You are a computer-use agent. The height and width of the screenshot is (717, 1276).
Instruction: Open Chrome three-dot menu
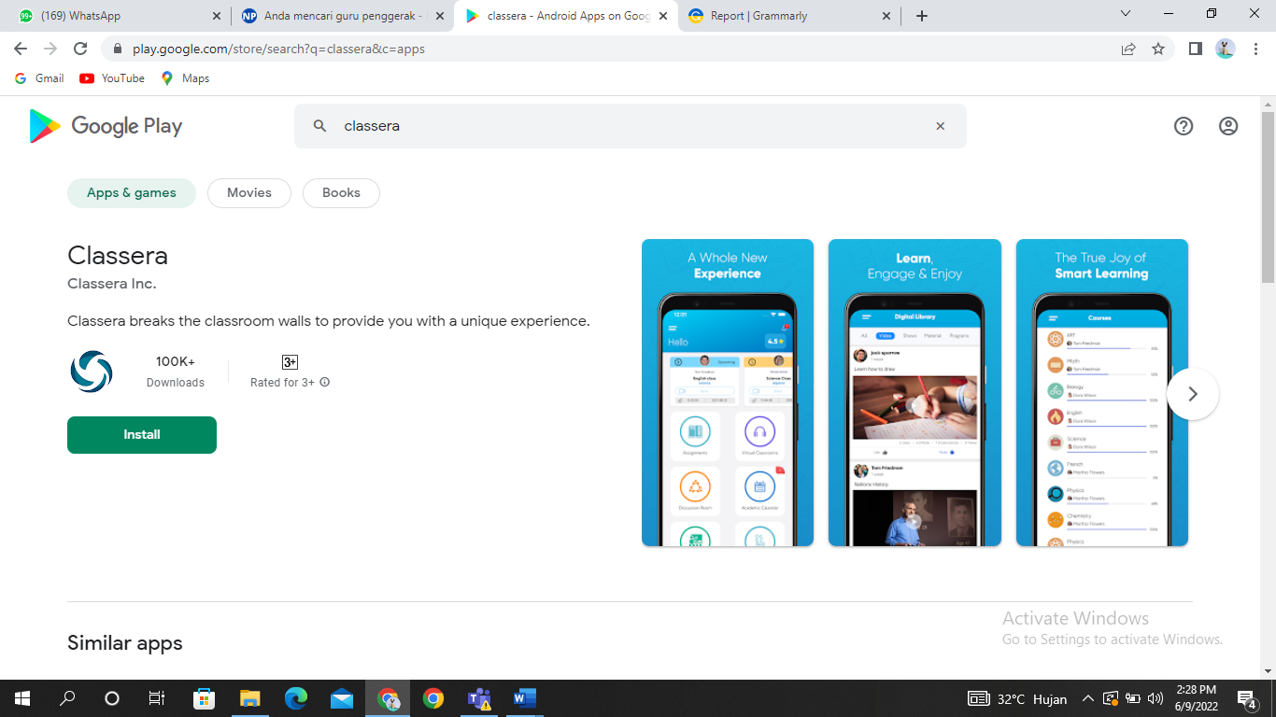(x=1255, y=49)
